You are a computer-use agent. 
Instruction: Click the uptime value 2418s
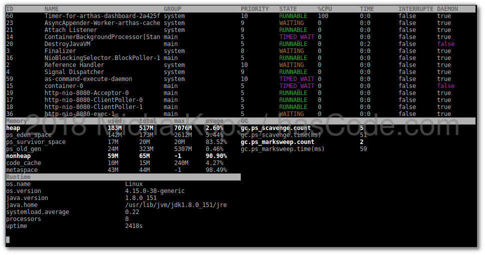134,226
